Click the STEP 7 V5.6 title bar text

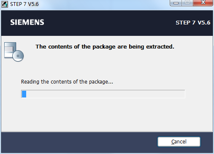tap(24, 4)
